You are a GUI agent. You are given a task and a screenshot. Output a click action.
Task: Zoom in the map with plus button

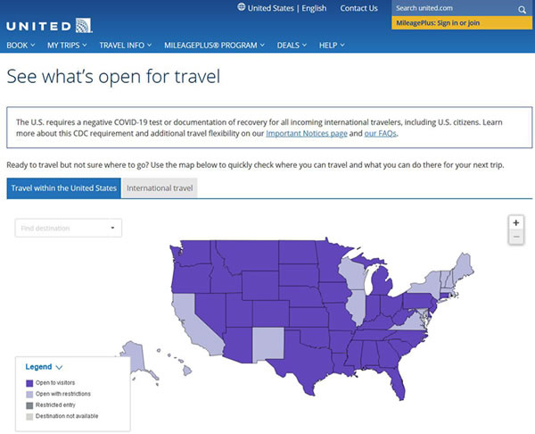click(516, 223)
